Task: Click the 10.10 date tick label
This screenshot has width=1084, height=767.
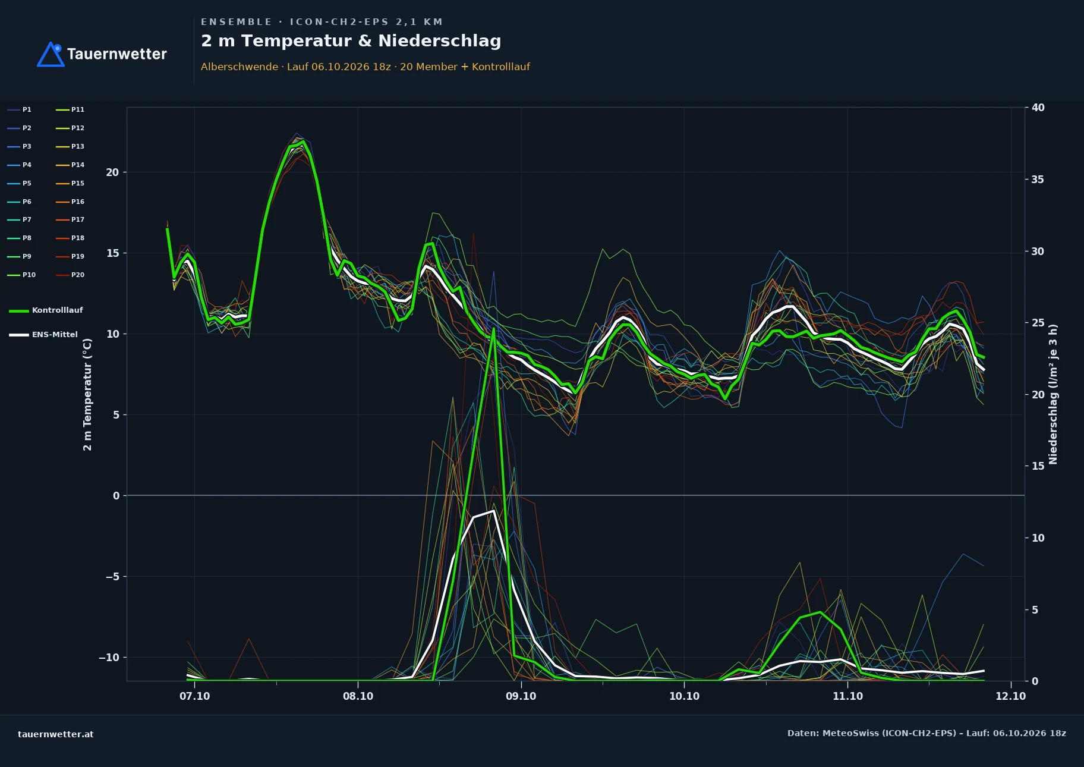Action: click(x=685, y=696)
